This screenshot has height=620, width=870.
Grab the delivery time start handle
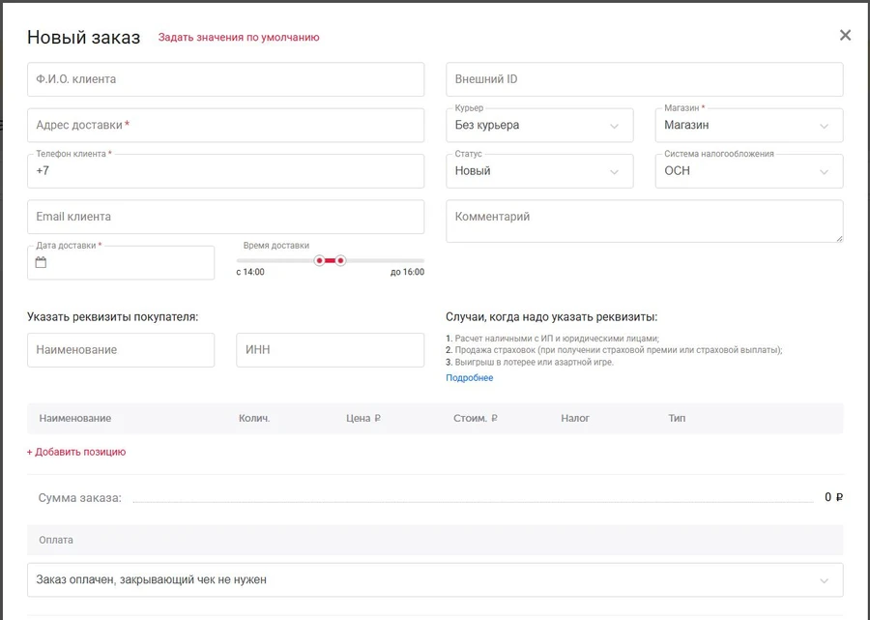319,260
